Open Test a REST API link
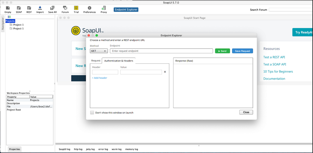This screenshot has height=153, width=313. coord(274,57)
